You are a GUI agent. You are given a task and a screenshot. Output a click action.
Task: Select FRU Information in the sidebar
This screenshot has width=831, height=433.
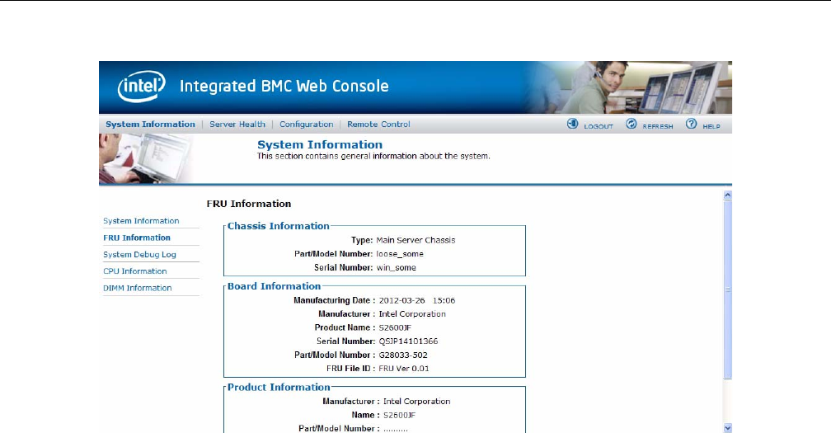pos(137,238)
